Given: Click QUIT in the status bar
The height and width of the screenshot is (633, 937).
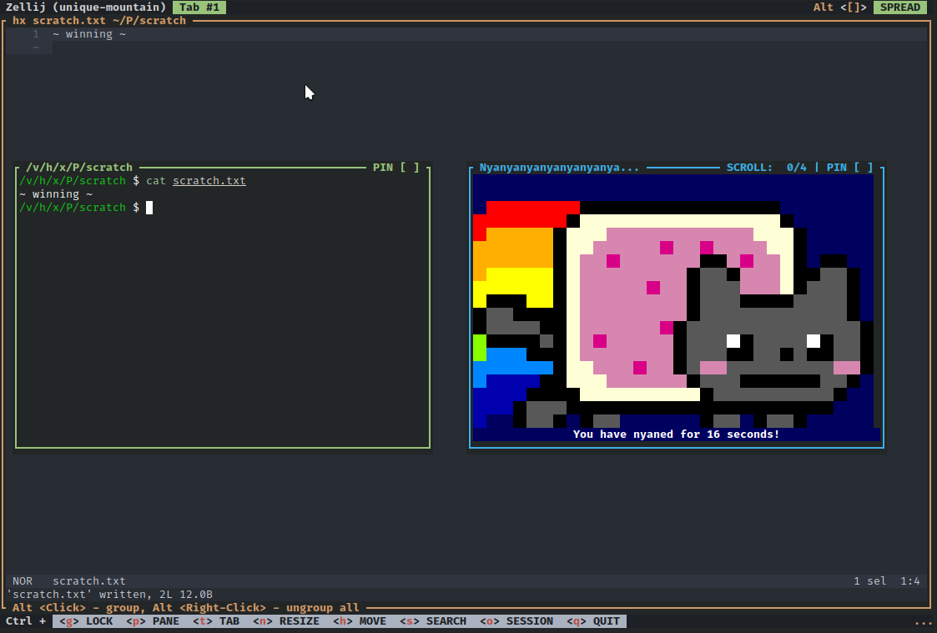Looking at the screenshot, I should tap(592, 621).
